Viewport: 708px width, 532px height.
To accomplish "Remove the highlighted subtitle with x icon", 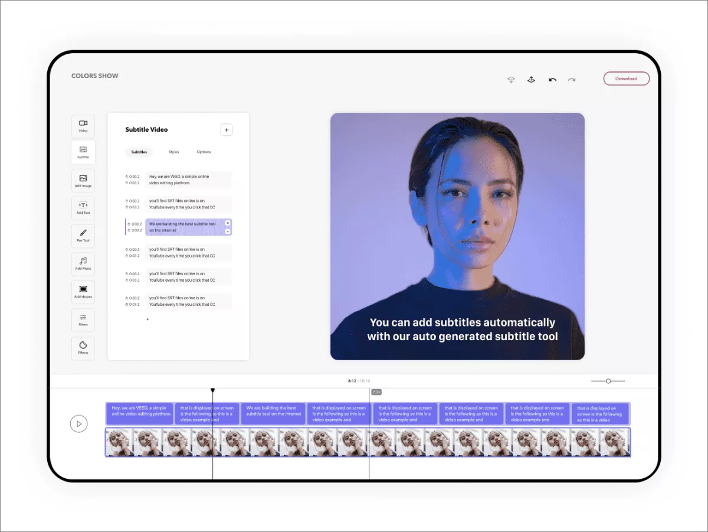I will coord(228,223).
